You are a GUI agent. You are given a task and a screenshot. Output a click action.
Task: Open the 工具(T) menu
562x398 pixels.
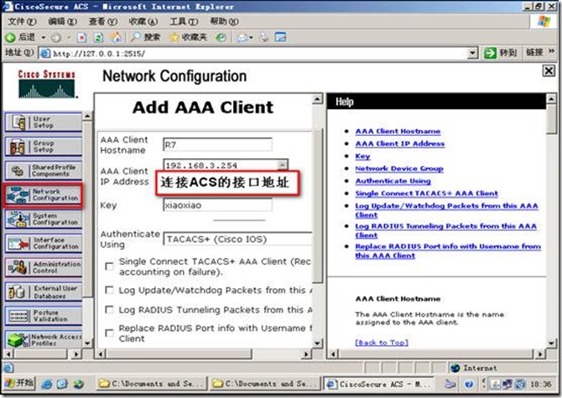pos(184,22)
